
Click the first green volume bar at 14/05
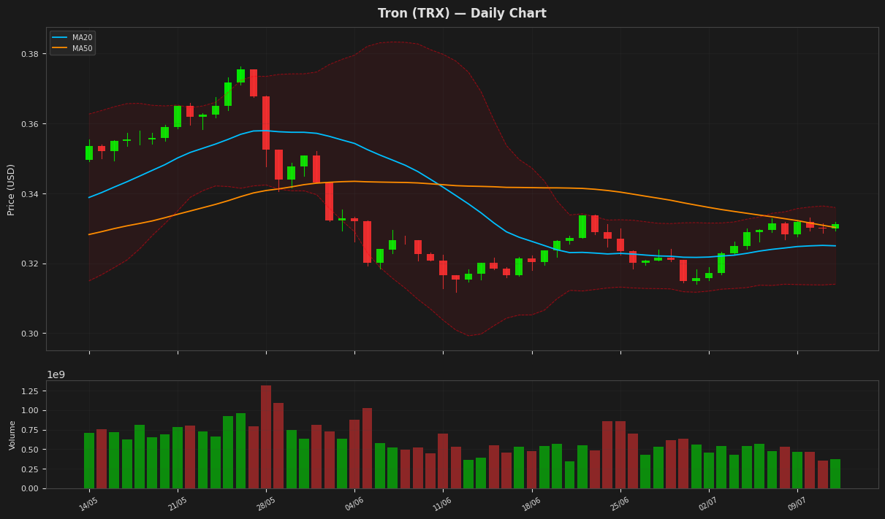point(89,461)
